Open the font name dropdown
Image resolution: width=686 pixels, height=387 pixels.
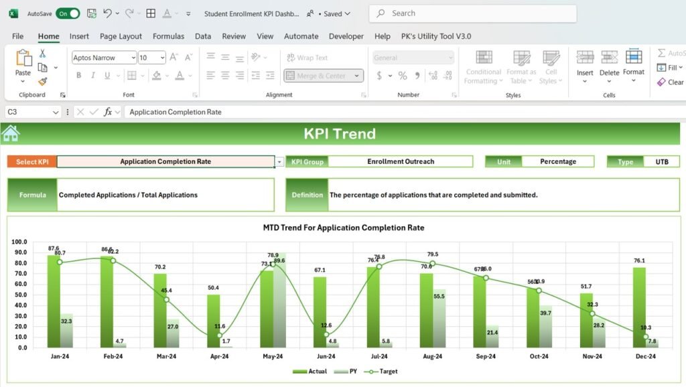(133, 57)
